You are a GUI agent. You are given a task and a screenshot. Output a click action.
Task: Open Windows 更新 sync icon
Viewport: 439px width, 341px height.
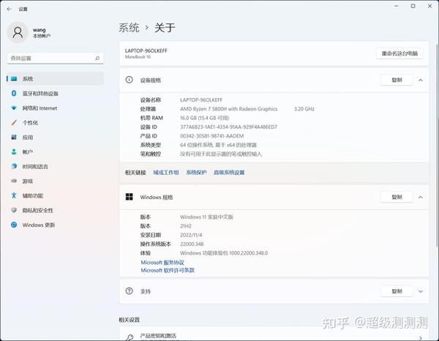tap(14, 225)
